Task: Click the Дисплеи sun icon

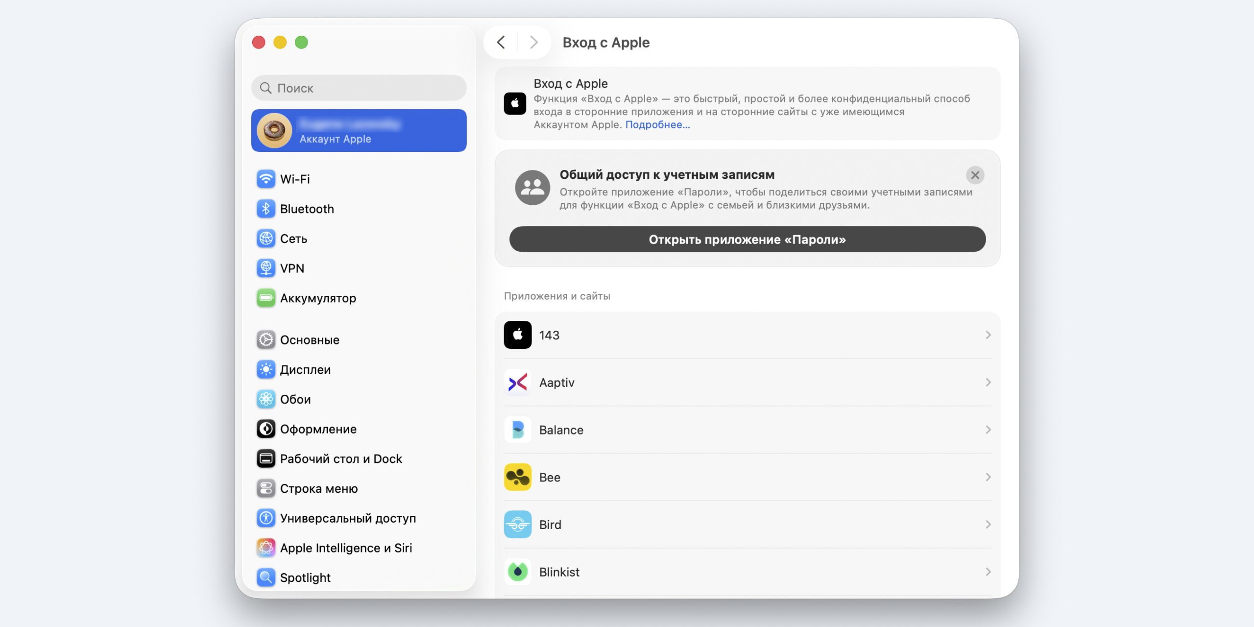Action: pyautogui.click(x=266, y=370)
